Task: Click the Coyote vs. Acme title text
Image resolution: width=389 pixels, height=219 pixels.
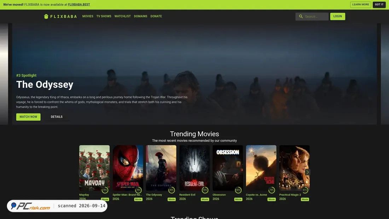Action: 256,195
